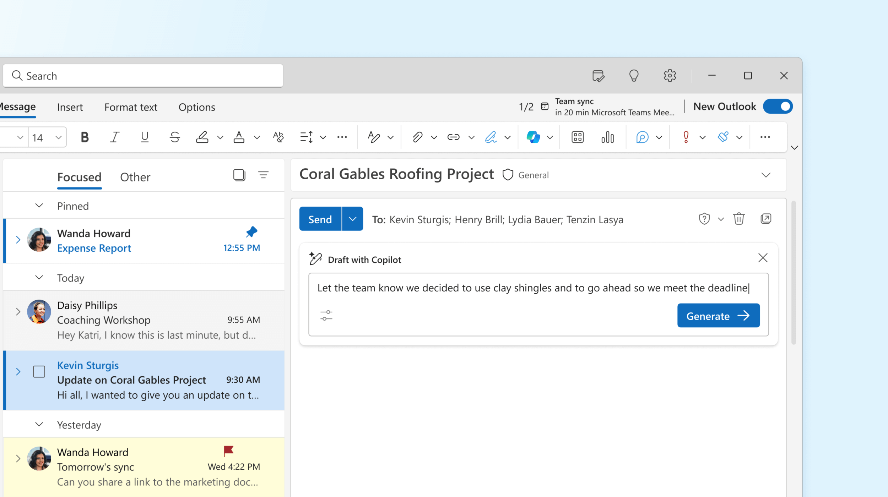The width and height of the screenshot is (888, 497).
Task: Toggle the New Outlook switch on
Action: tap(779, 106)
